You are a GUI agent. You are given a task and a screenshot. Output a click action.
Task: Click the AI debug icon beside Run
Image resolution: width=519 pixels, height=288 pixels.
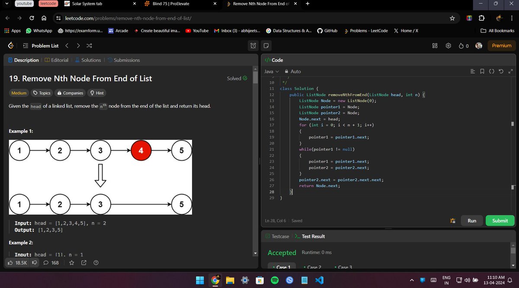(453, 221)
